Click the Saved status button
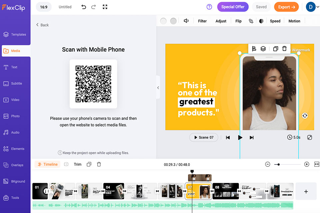Image resolution: width=320 pixels, height=213 pixels. tap(261, 7)
